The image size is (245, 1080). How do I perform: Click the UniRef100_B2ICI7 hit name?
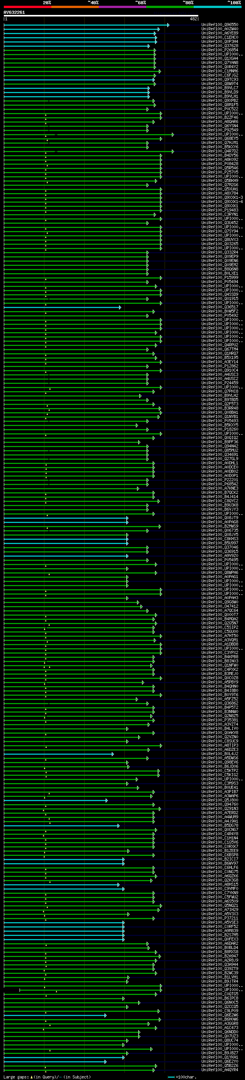[220, 859]
